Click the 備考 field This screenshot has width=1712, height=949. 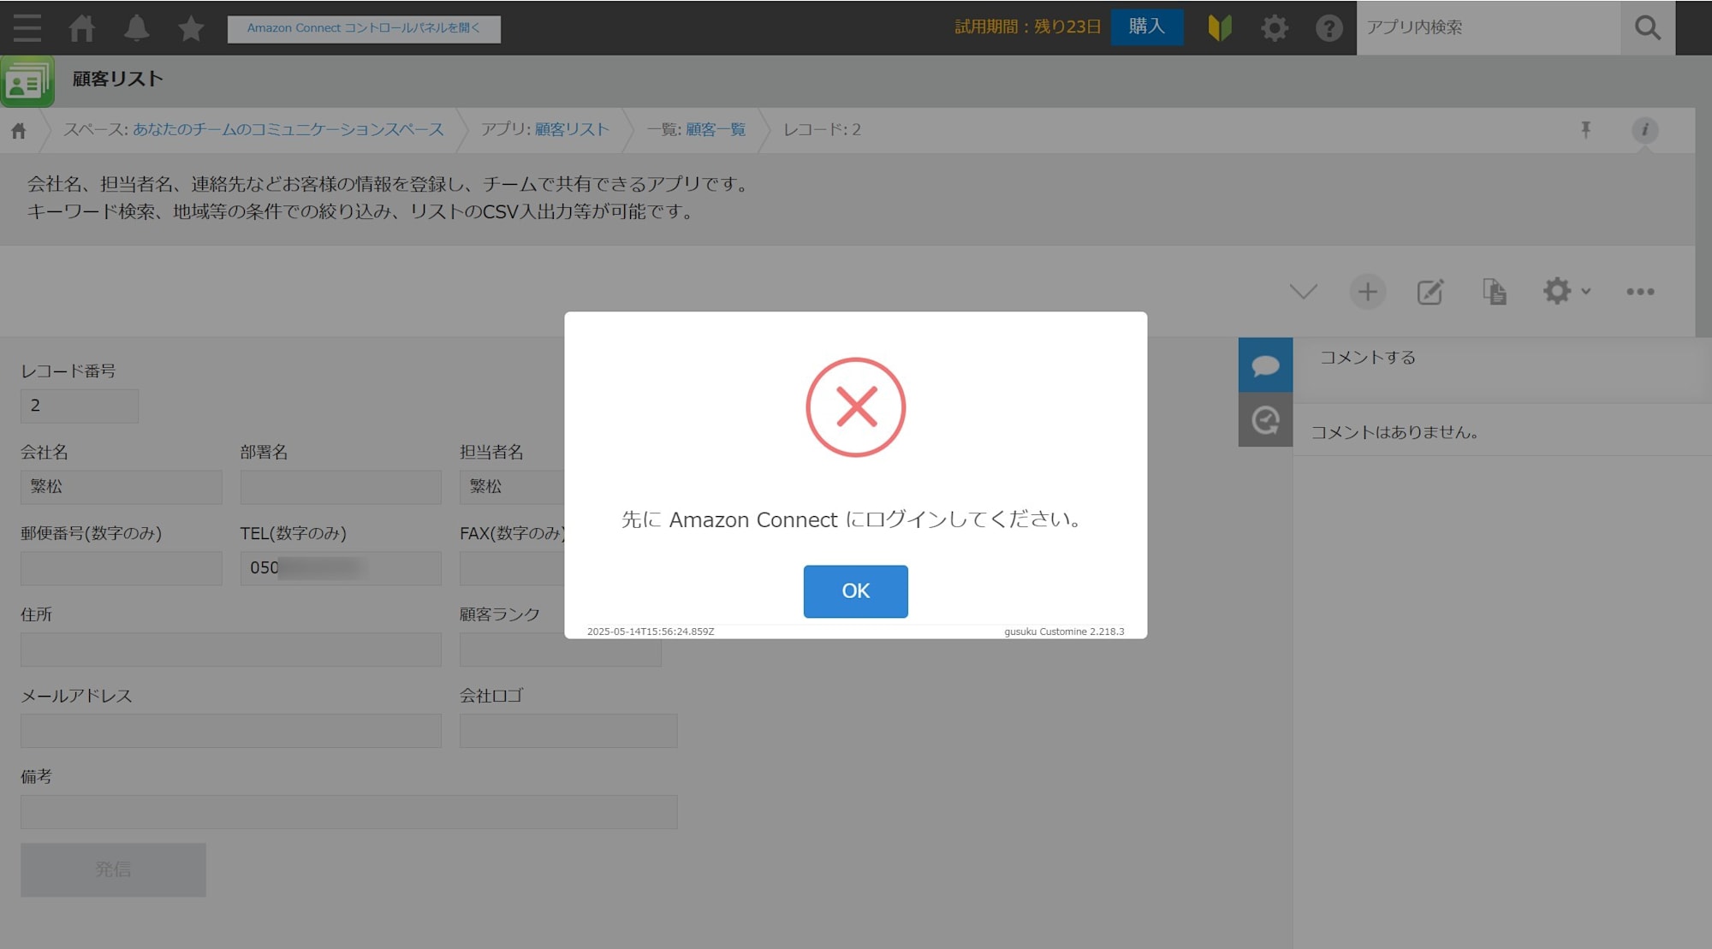click(x=349, y=812)
